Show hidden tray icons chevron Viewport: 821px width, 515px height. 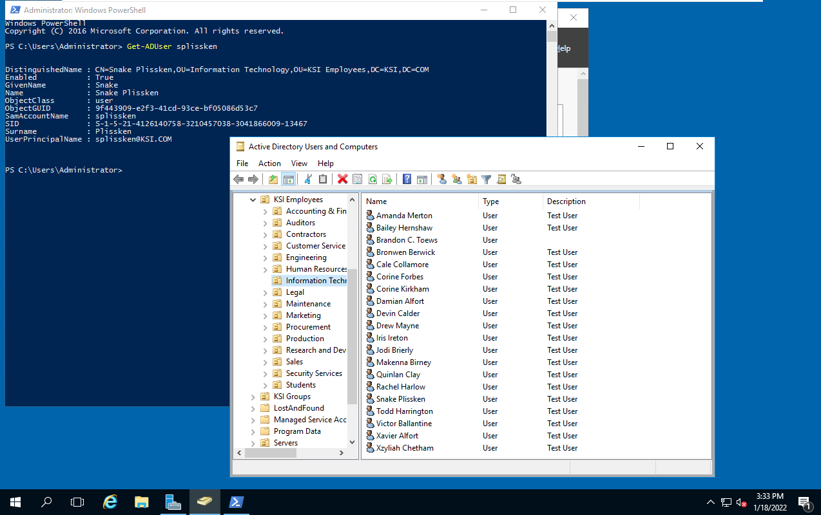(711, 502)
